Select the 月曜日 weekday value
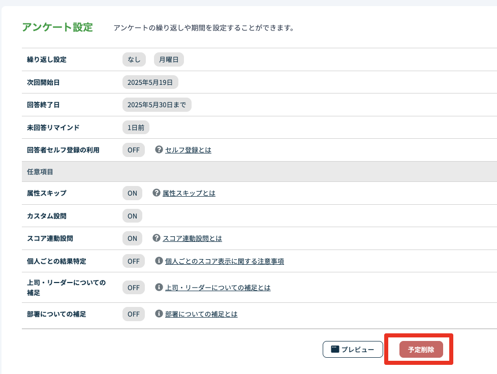The width and height of the screenshot is (497, 374). pyautogui.click(x=169, y=59)
